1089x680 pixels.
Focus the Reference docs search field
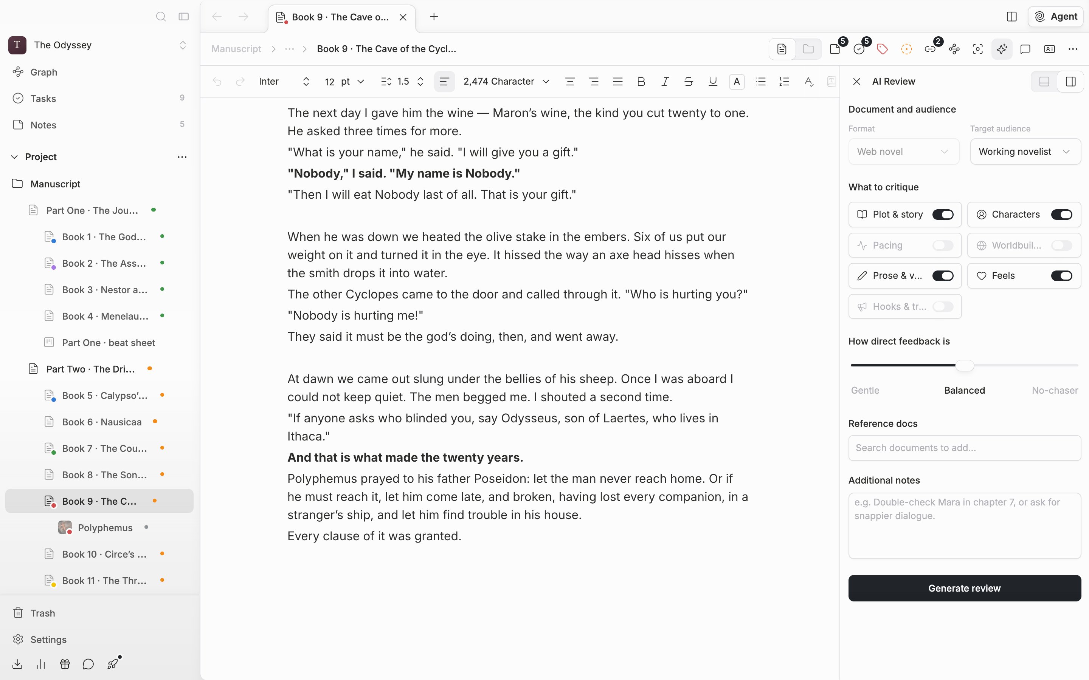point(964,448)
